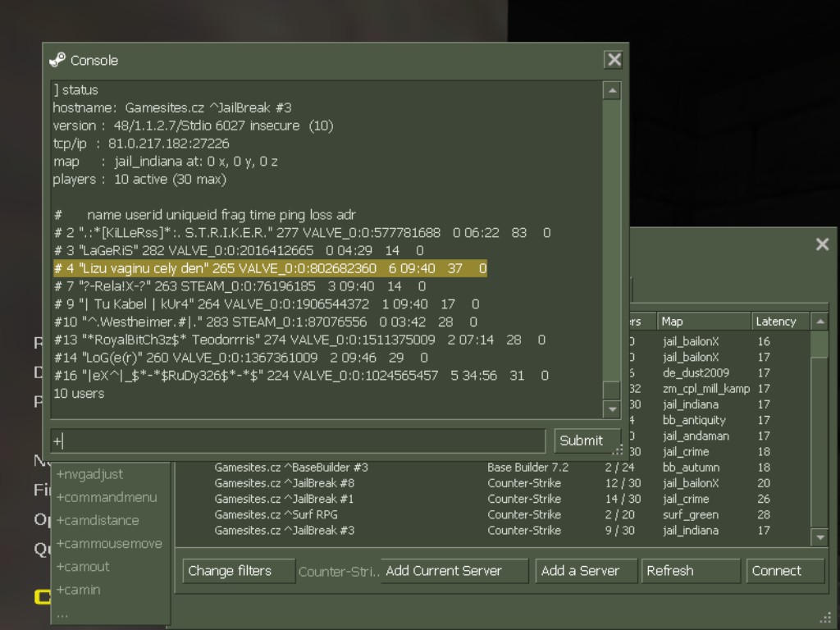Click console line for $RuDy326$ player

pyautogui.click(x=301, y=376)
